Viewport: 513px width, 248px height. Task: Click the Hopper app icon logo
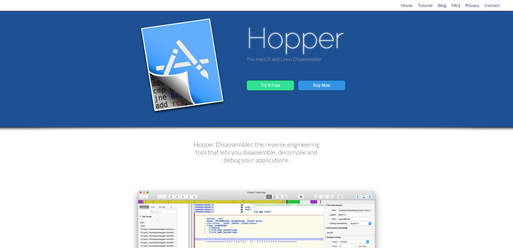click(182, 65)
